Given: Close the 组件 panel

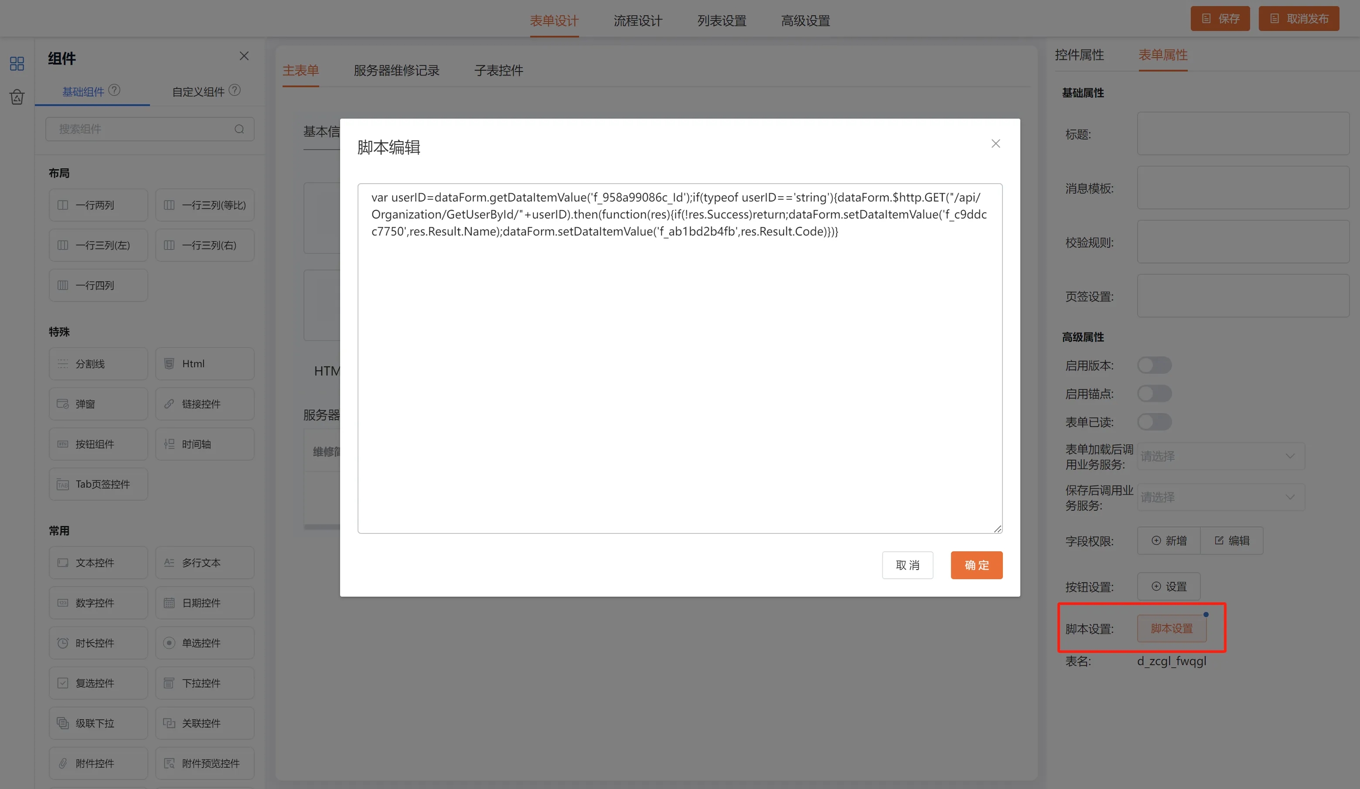Looking at the screenshot, I should coord(244,56).
